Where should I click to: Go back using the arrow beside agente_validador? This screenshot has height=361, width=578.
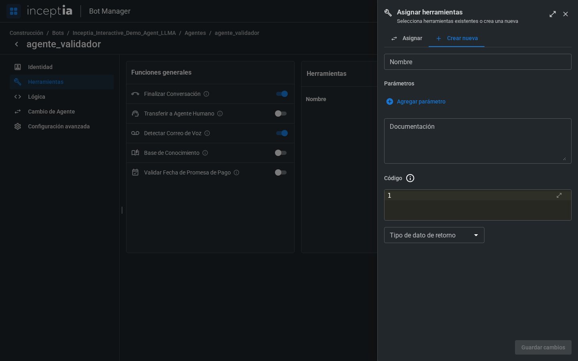point(16,44)
